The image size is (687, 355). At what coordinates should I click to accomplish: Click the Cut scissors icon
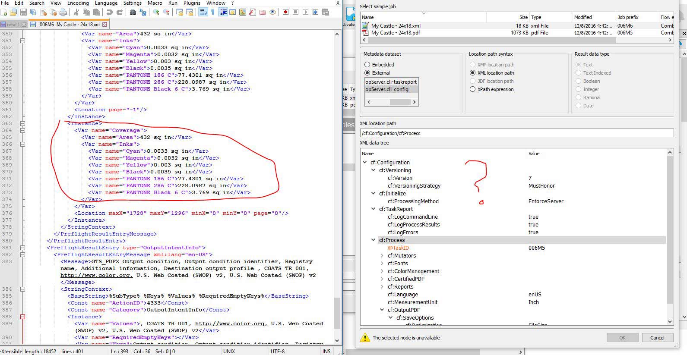76,12
